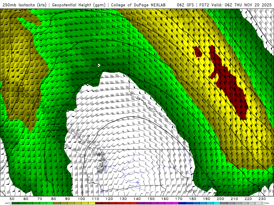Click the '170' color scale label
Image resolution: width=274 pixels, height=205 pixels.
pos(179,199)
